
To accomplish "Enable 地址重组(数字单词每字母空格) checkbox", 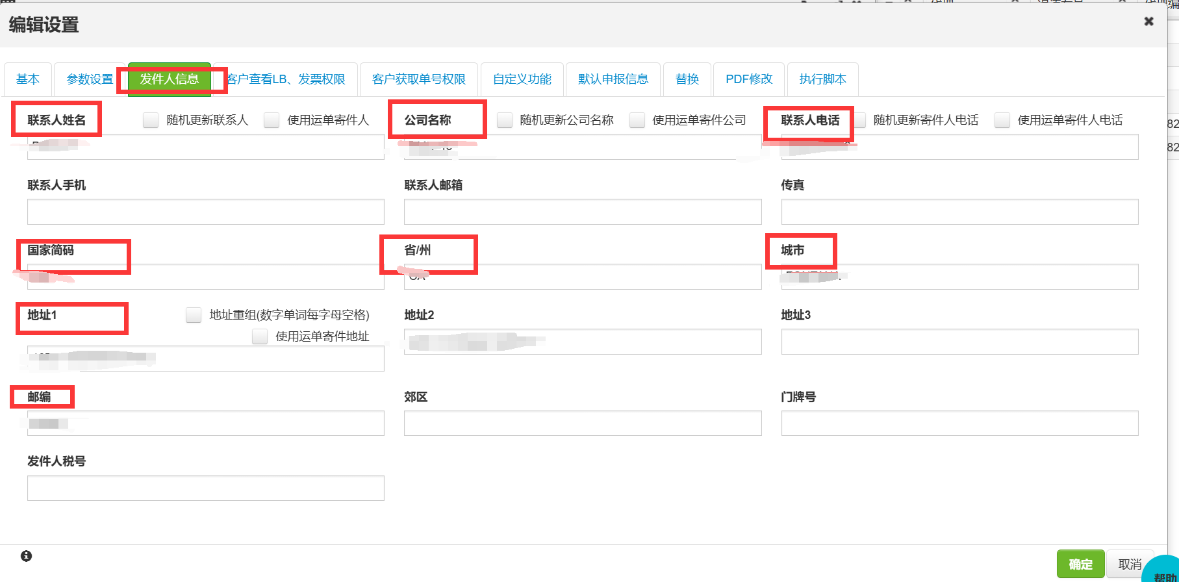I will pos(194,315).
